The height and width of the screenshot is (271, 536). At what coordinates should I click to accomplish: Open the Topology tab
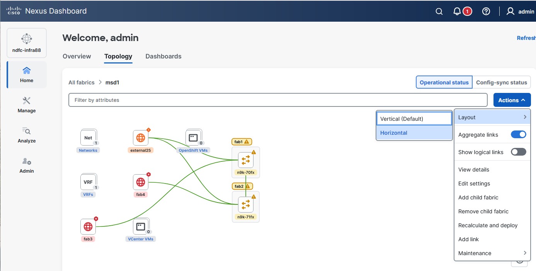click(118, 57)
